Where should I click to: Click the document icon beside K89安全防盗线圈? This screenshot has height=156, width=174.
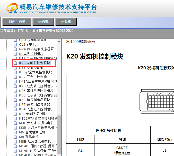click(15, 114)
